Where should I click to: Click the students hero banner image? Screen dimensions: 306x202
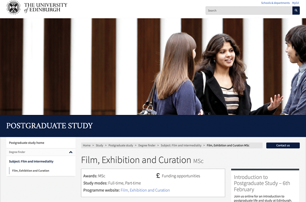(153, 67)
